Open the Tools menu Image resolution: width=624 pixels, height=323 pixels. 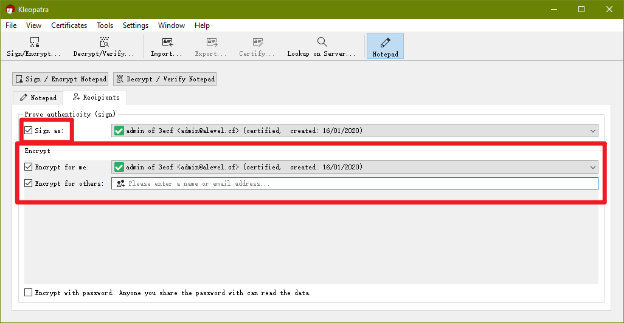pos(105,25)
